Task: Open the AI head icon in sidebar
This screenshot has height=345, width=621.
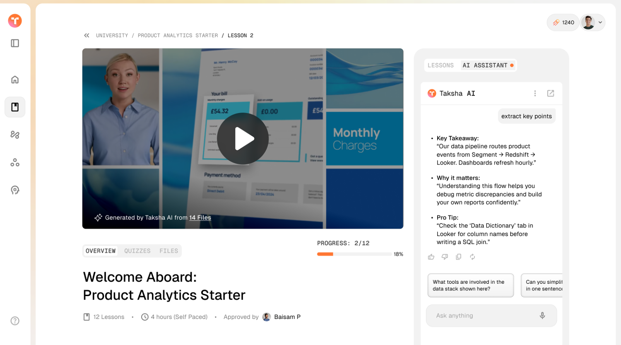Action: point(15,190)
